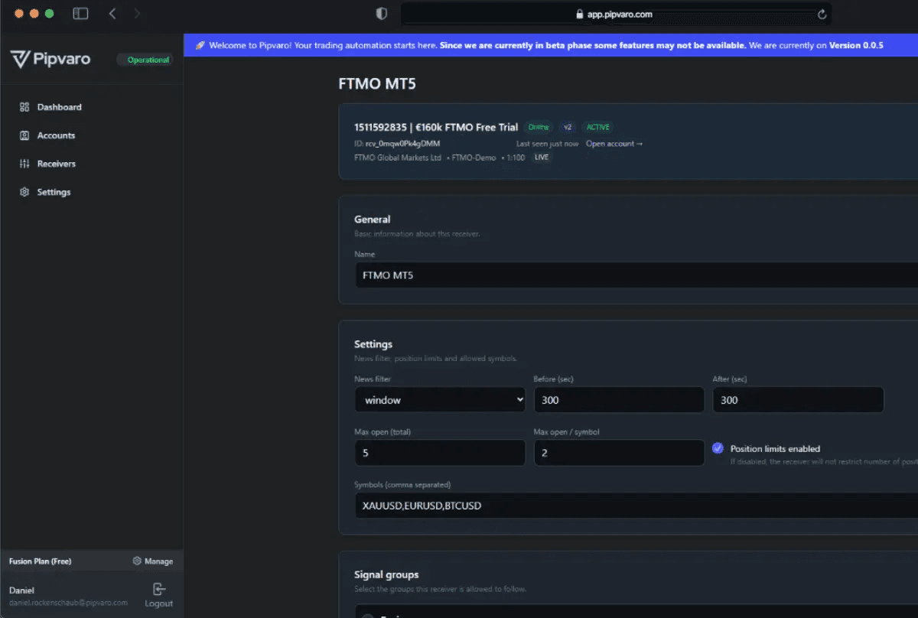The height and width of the screenshot is (618, 918).
Task: Click the Settings gear icon in sidebar
Action: (24, 192)
